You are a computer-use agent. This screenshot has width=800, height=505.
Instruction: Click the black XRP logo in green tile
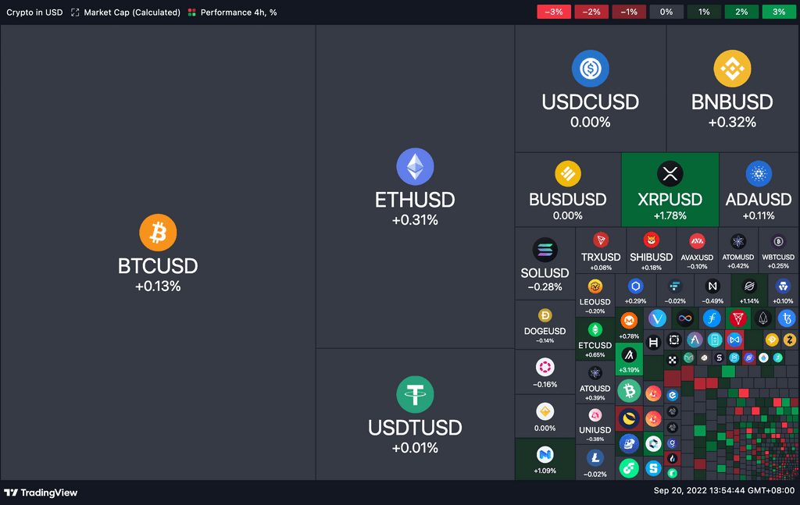[x=670, y=174]
